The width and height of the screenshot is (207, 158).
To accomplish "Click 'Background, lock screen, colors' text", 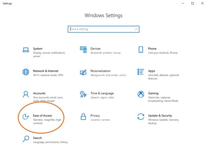I will coord(108,75).
